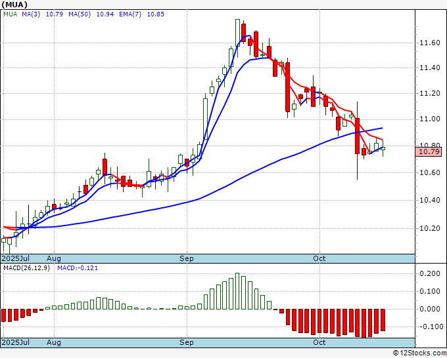The image size is (447, 358).
Task: Click the MUA legend label
Action: (x=11, y=14)
